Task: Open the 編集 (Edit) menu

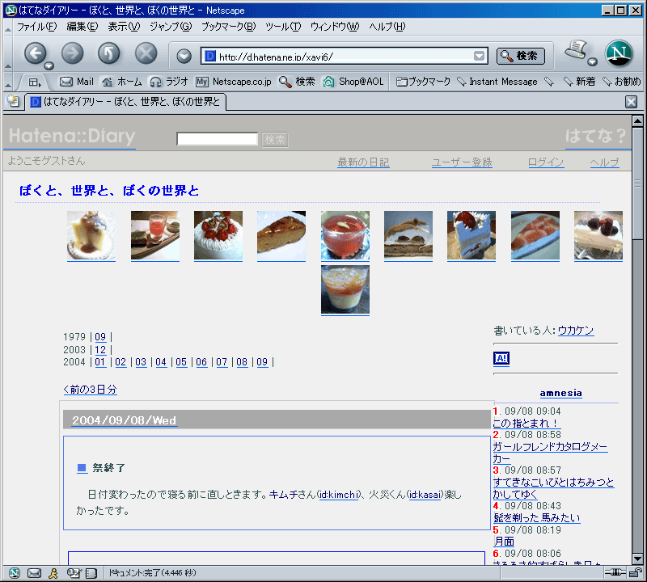Action: (x=82, y=27)
